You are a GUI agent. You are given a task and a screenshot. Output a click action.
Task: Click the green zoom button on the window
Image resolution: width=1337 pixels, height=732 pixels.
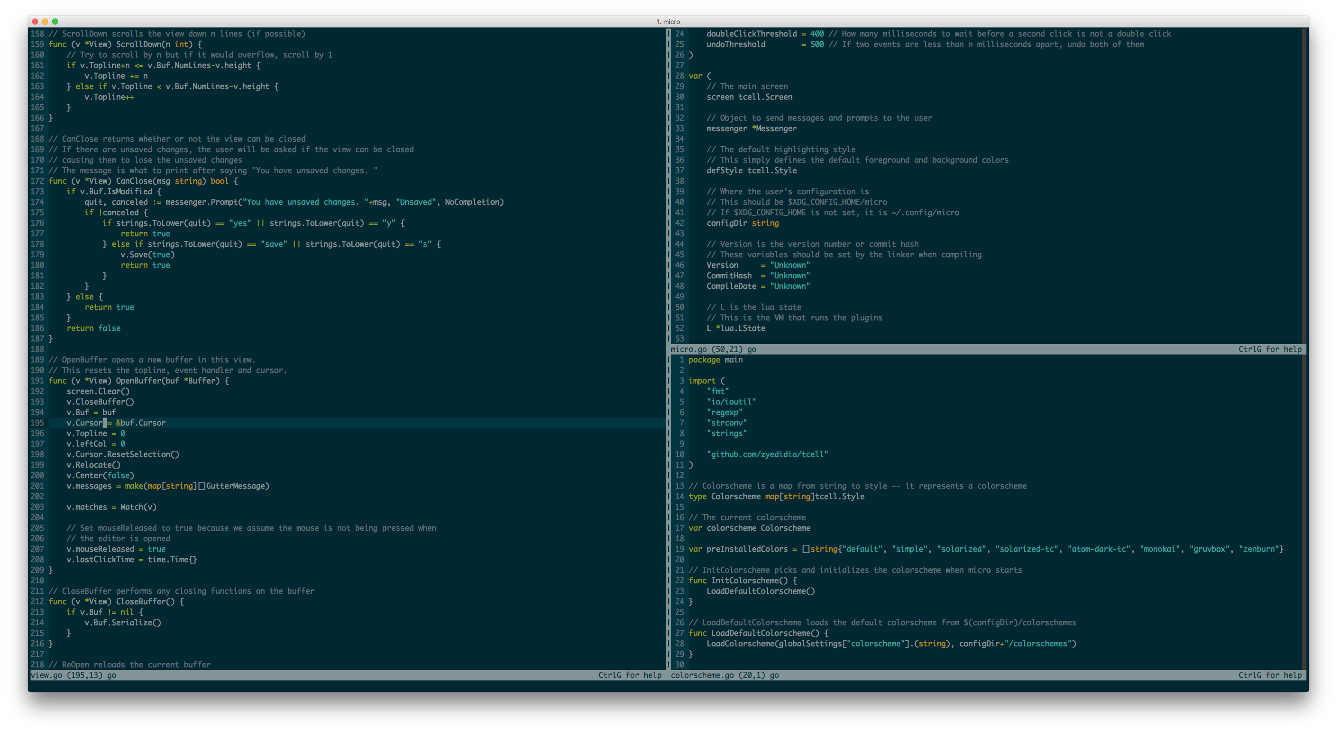click(55, 22)
